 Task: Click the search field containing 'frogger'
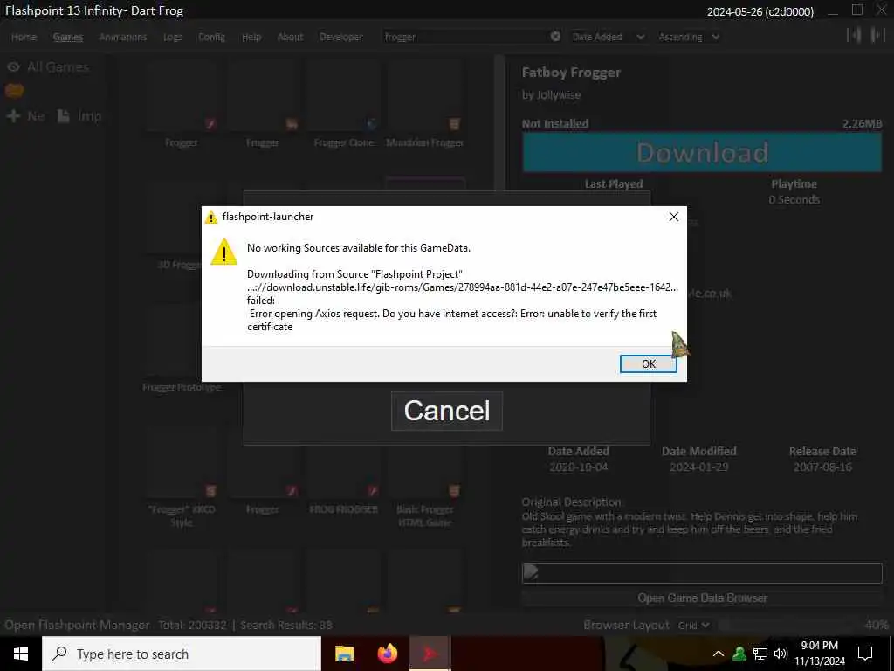click(464, 37)
